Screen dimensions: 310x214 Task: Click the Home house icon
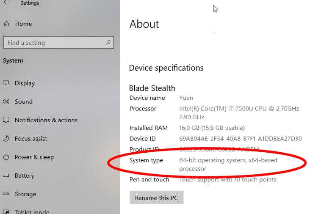6,24
